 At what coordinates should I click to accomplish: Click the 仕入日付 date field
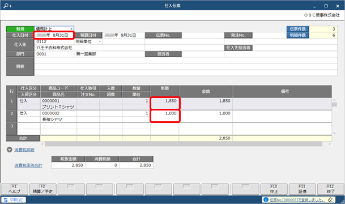point(54,35)
